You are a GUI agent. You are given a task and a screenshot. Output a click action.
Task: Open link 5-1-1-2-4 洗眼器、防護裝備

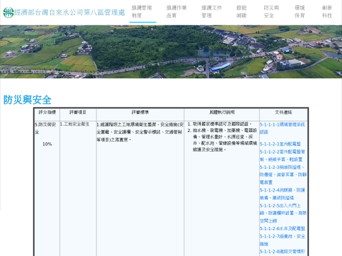282,194
